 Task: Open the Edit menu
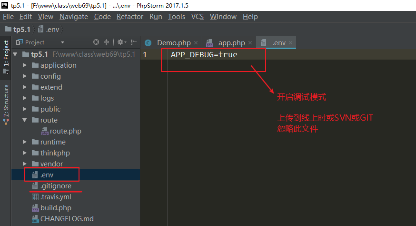click(x=26, y=17)
